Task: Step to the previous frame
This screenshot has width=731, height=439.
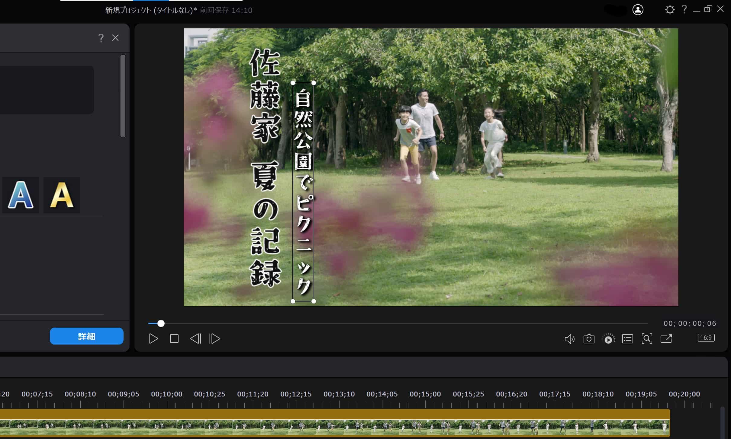Action: (x=195, y=339)
